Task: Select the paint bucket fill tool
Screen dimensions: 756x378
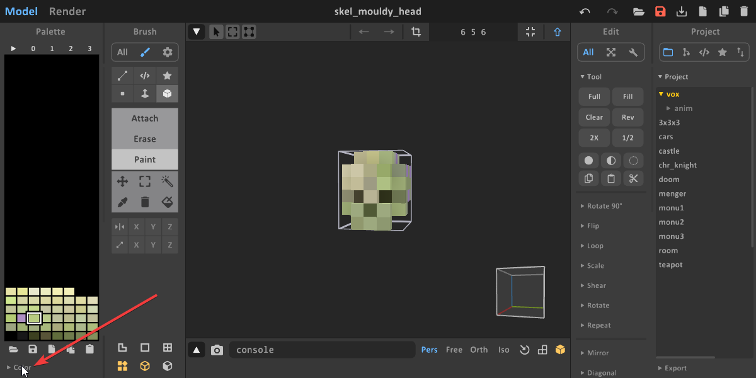Action: point(167,202)
